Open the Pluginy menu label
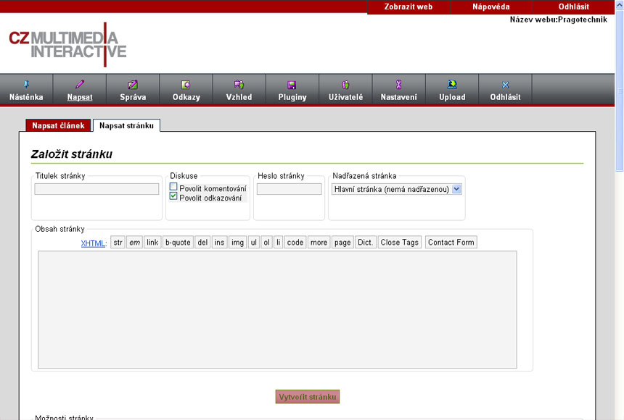Image resolution: width=624 pixels, height=420 pixels. coord(292,97)
